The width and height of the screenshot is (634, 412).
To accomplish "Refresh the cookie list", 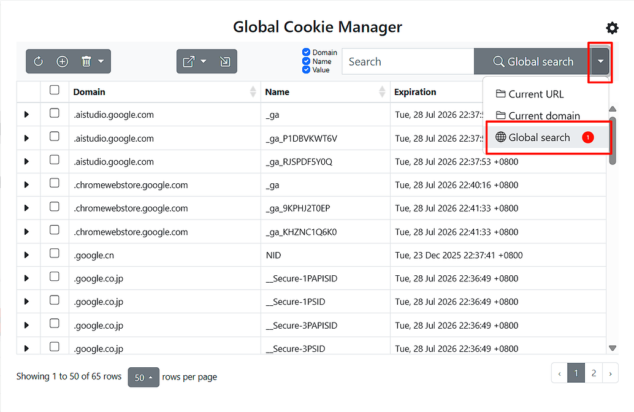I will click(x=39, y=61).
